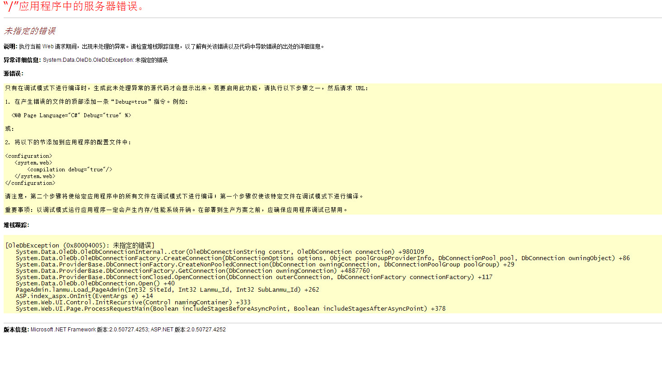Click the '说明:' label

[10, 46]
